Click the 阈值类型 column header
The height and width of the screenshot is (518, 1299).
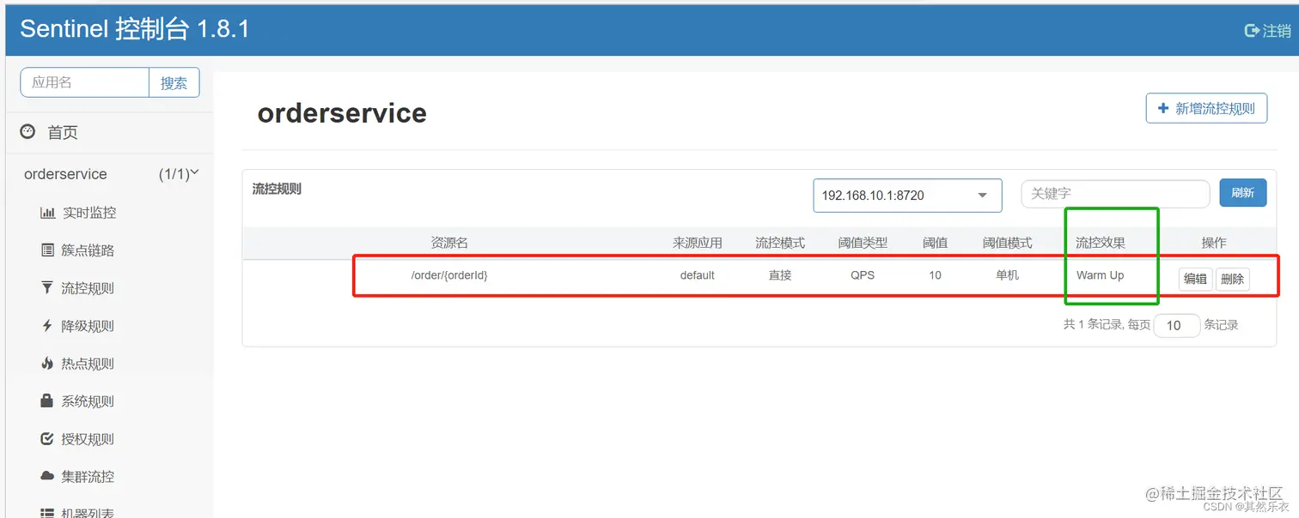click(863, 243)
